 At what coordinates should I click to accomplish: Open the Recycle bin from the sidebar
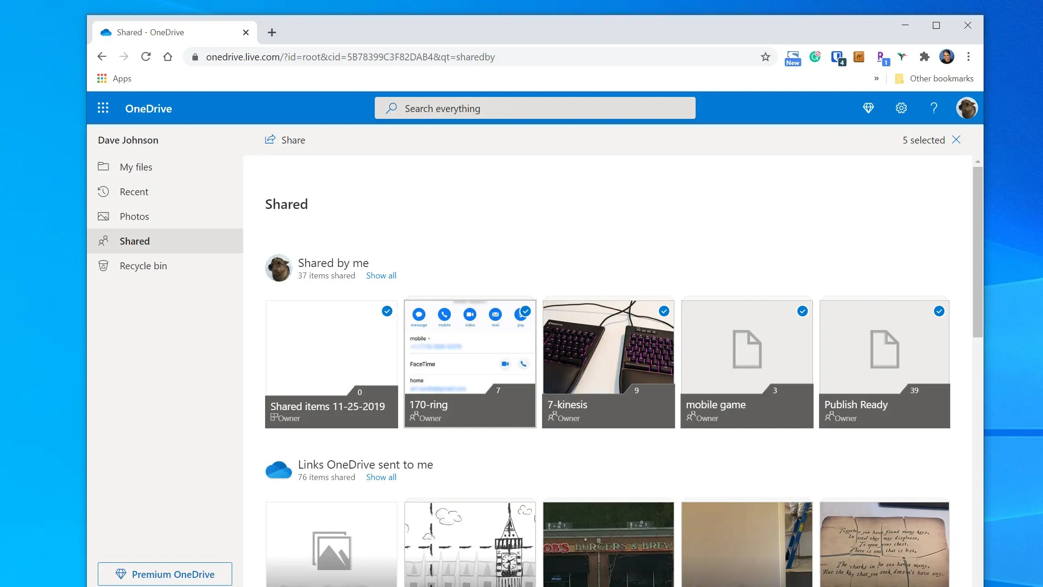(143, 265)
